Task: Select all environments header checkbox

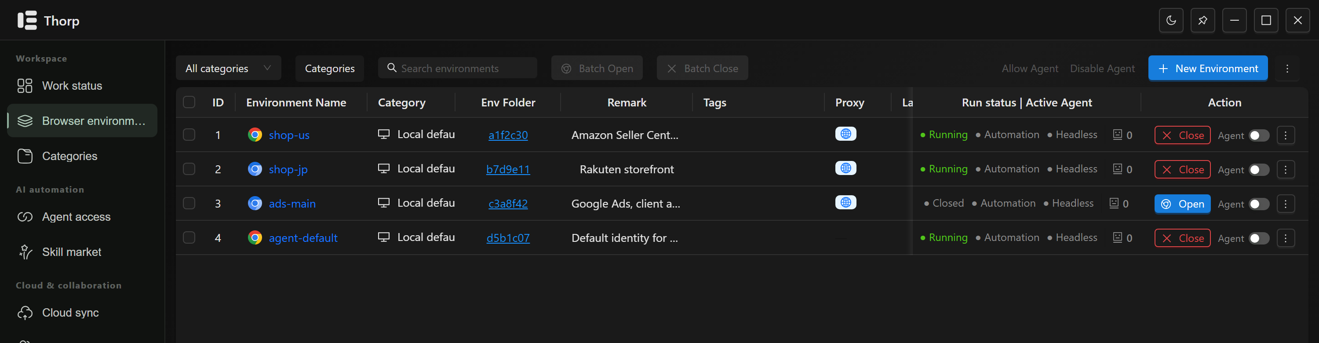Action: tap(189, 102)
